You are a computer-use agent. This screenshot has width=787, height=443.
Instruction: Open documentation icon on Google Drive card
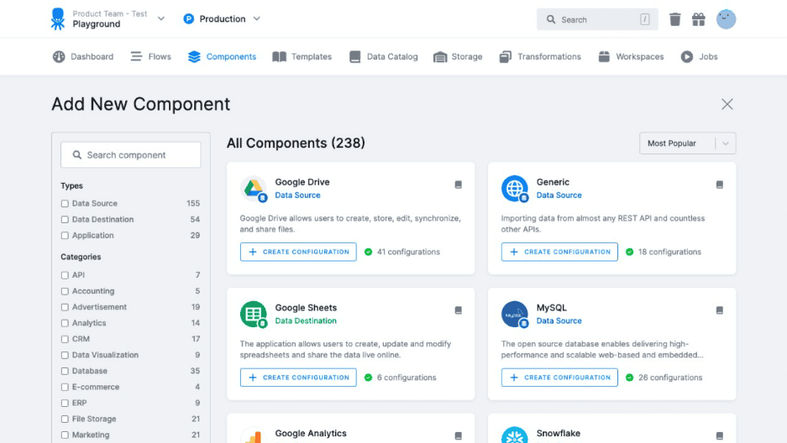(459, 185)
